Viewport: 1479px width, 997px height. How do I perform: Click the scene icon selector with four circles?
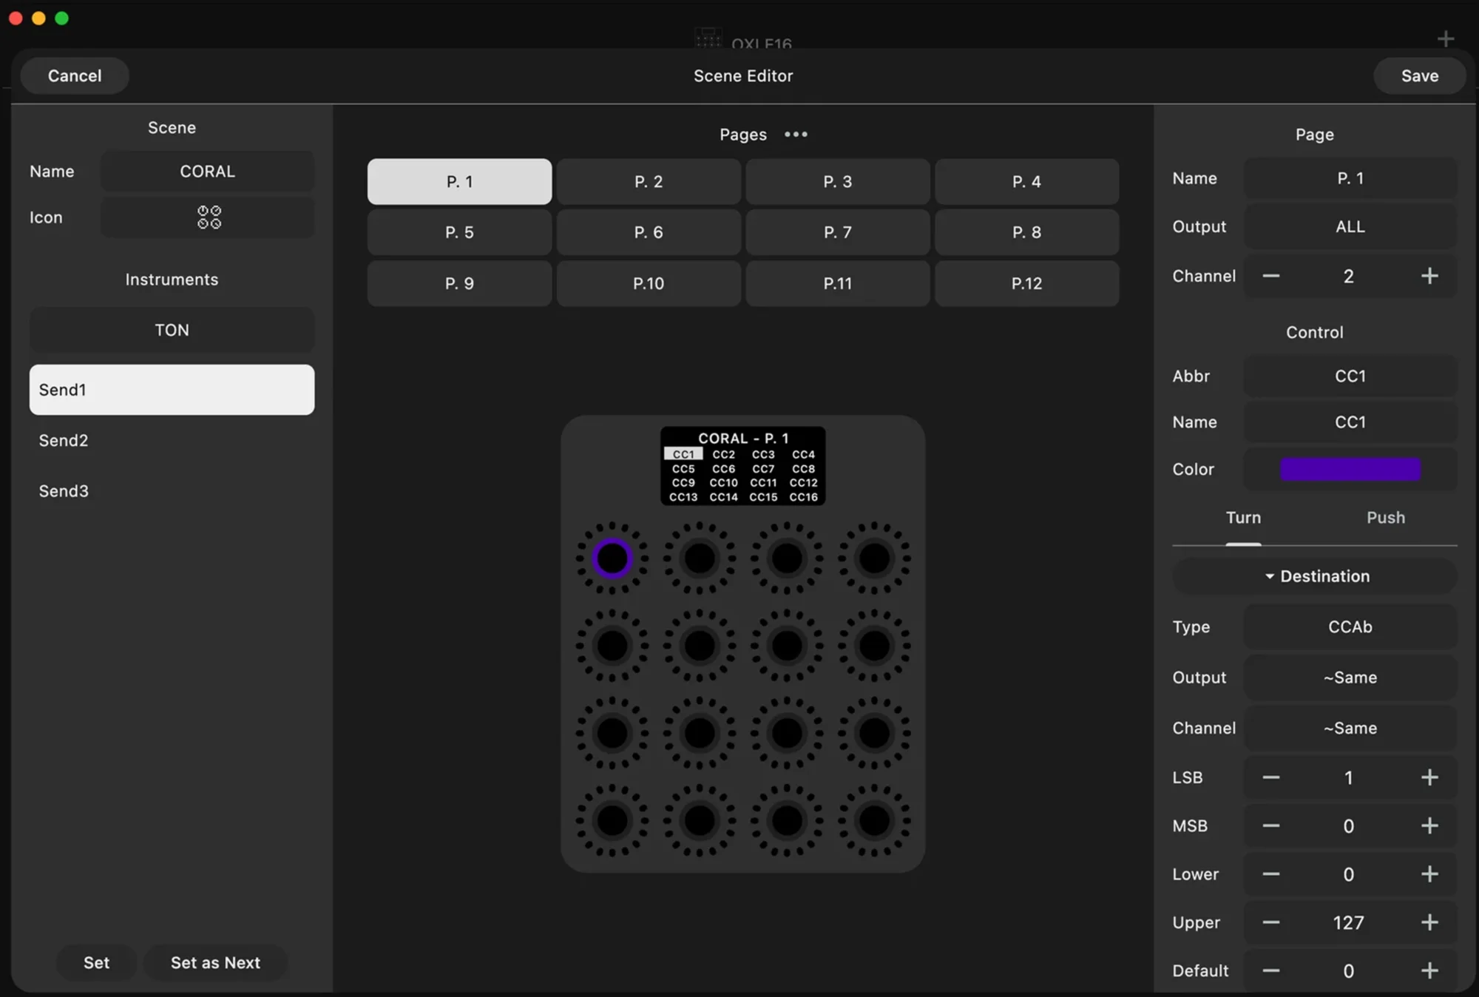click(209, 217)
